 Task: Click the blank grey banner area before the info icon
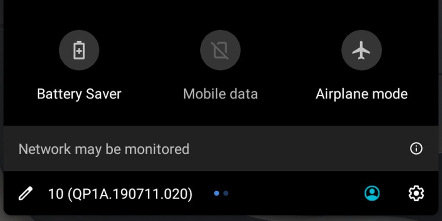point(299,148)
